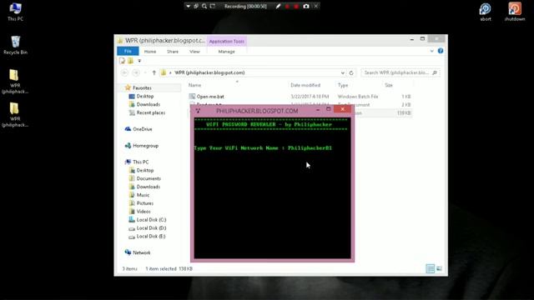
Task: Open the address bar history dropdown
Action: coord(343,72)
